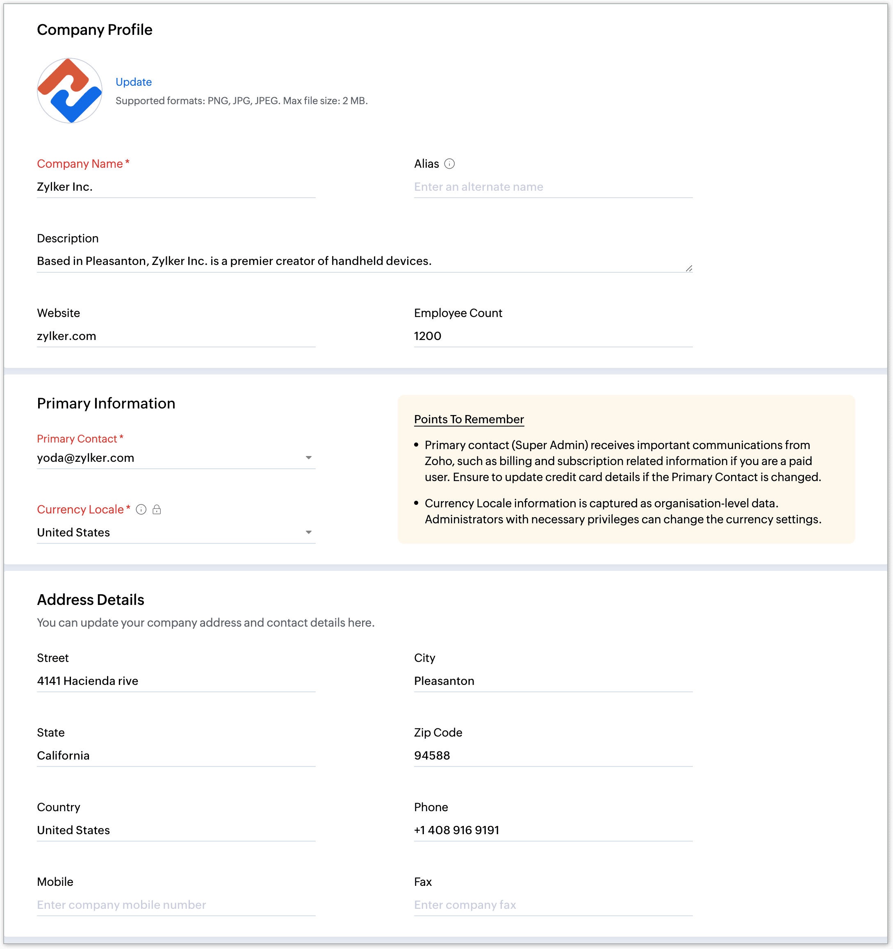Click the Currency Locale lock icon

[157, 509]
